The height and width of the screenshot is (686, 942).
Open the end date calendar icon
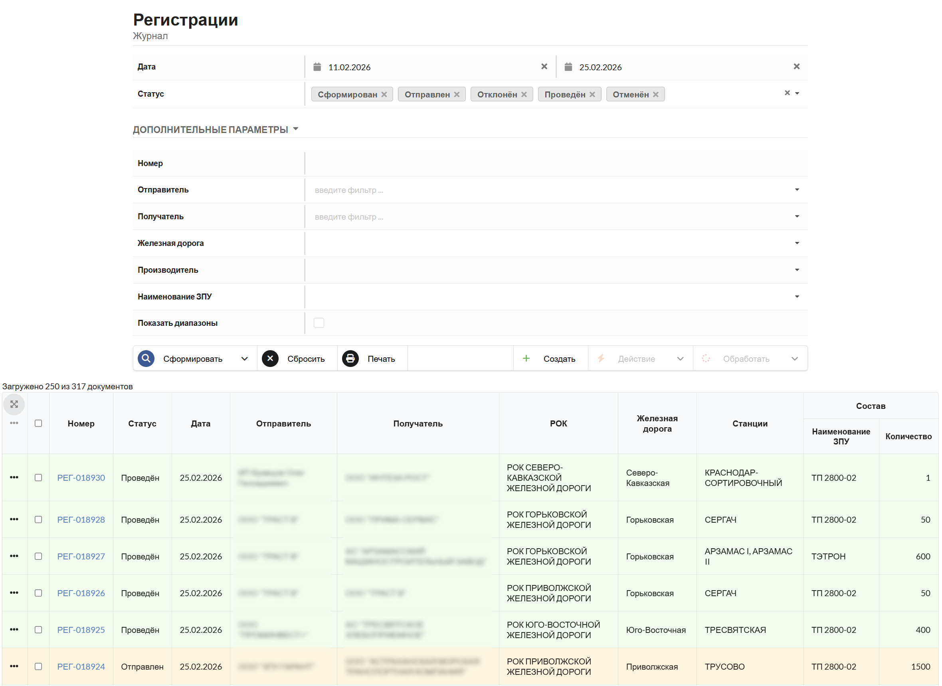pos(568,67)
